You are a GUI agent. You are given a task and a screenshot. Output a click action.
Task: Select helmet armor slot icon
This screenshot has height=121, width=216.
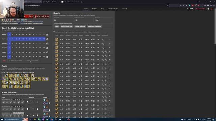pos(27,102)
